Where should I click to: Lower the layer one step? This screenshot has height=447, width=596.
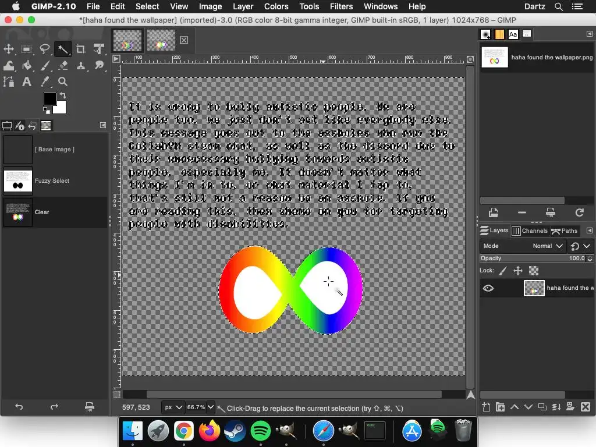pyautogui.click(x=528, y=407)
